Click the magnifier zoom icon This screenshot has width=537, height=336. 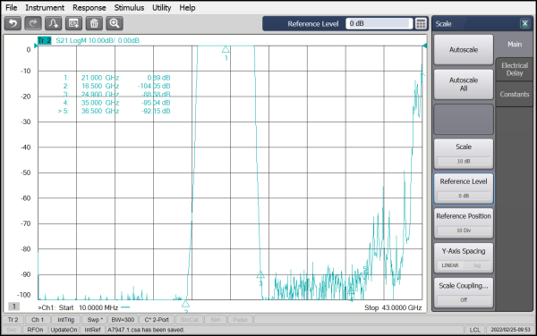pyautogui.click(x=115, y=23)
